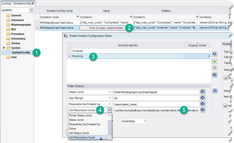The image size is (234, 143).
Task: Add a new filter criteria row
Action: pyautogui.click(x=215, y=91)
